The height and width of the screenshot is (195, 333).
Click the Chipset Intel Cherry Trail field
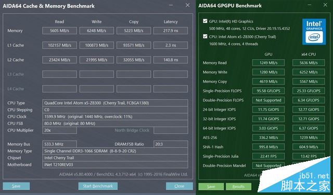tap(115, 158)
